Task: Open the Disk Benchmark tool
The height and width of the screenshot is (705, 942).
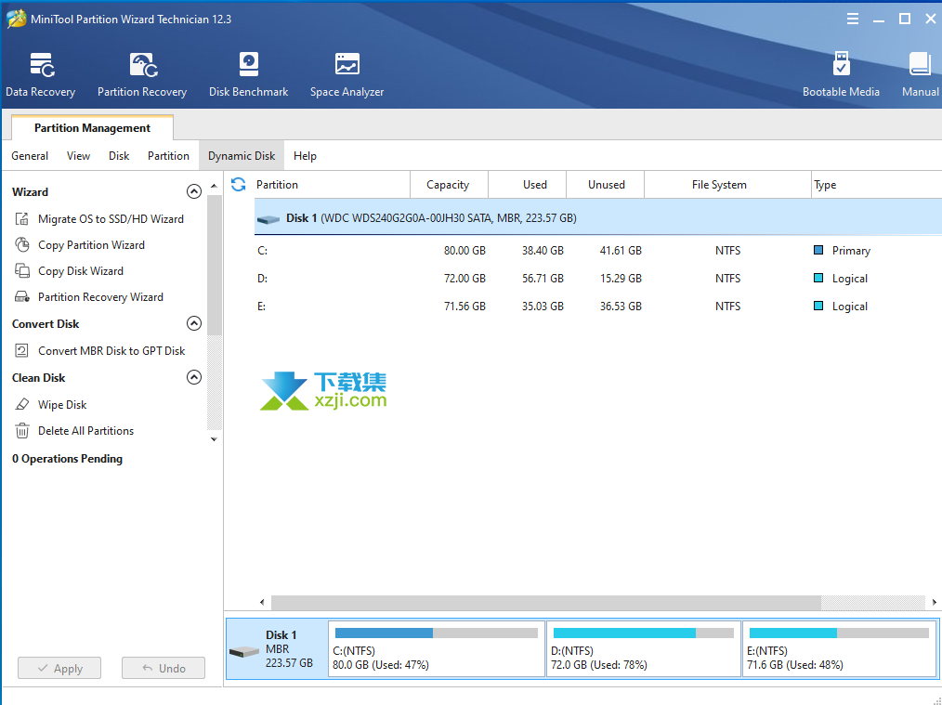Action: pos(248,75)
